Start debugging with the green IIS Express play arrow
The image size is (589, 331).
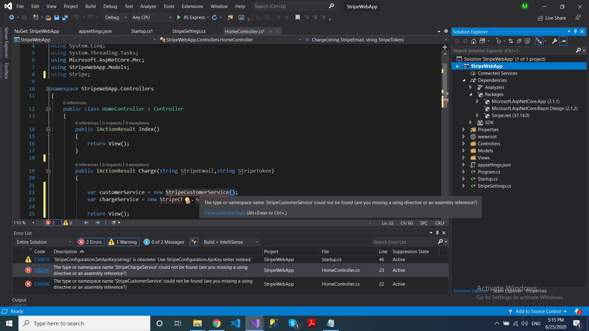click(179, 17)
